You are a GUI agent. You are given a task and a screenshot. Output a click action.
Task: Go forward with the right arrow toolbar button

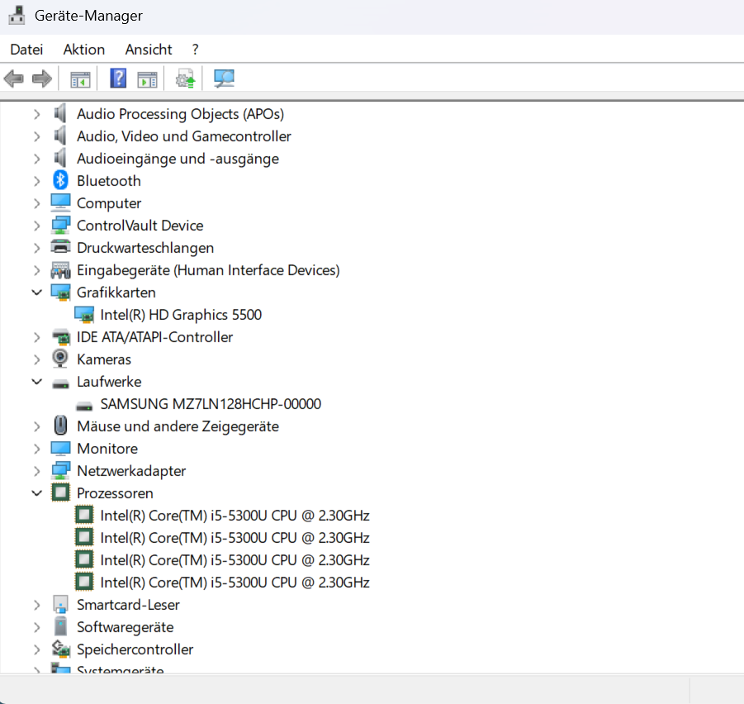pyautogui.click(x=42, y=78)
